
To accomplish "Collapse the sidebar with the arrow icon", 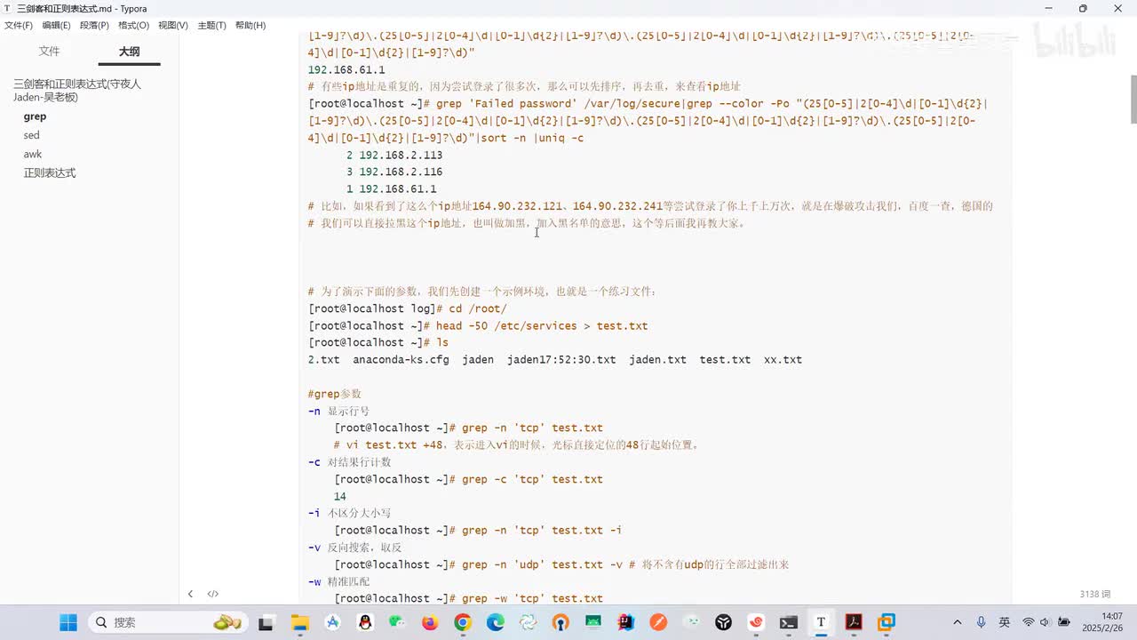I will click(x=190, y=594).
